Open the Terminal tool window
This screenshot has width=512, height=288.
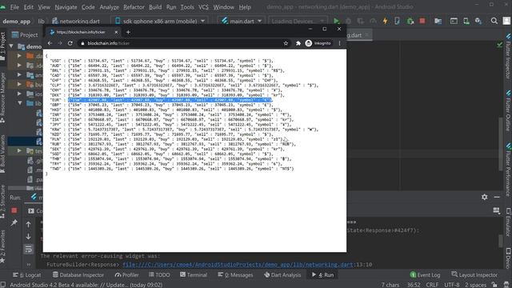[x=194, y=275]
